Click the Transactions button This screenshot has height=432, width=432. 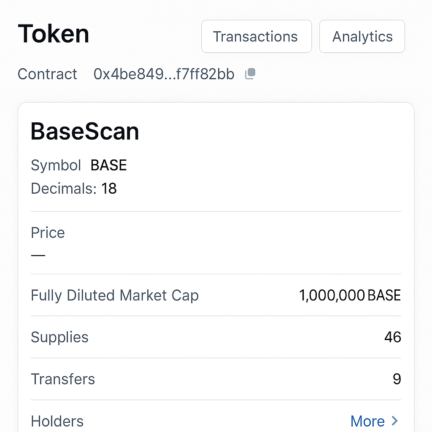(256, 36)
